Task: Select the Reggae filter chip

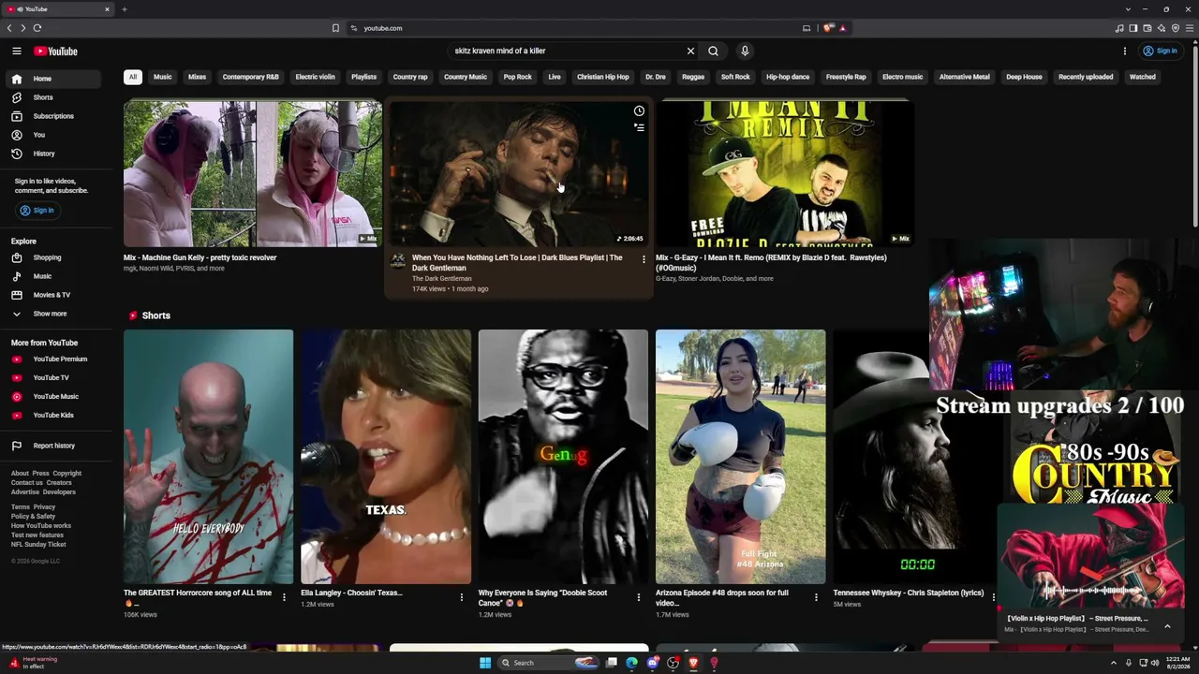Action: pos(693,77)
